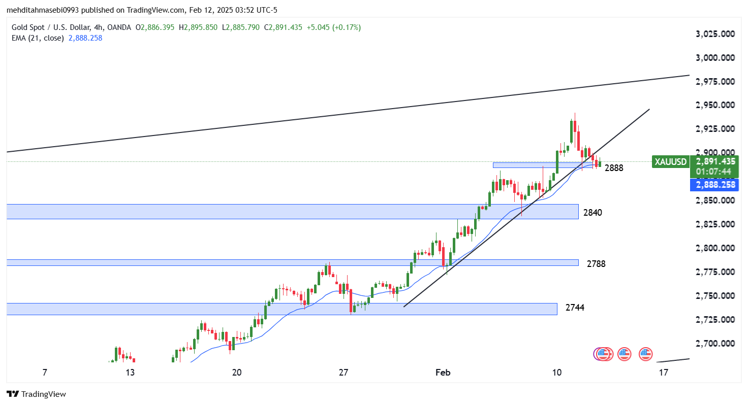Click the middle standalone US flag event icon
Image resolution: width=748 pixels, height=405 pixels.
[x=624, y=354]
